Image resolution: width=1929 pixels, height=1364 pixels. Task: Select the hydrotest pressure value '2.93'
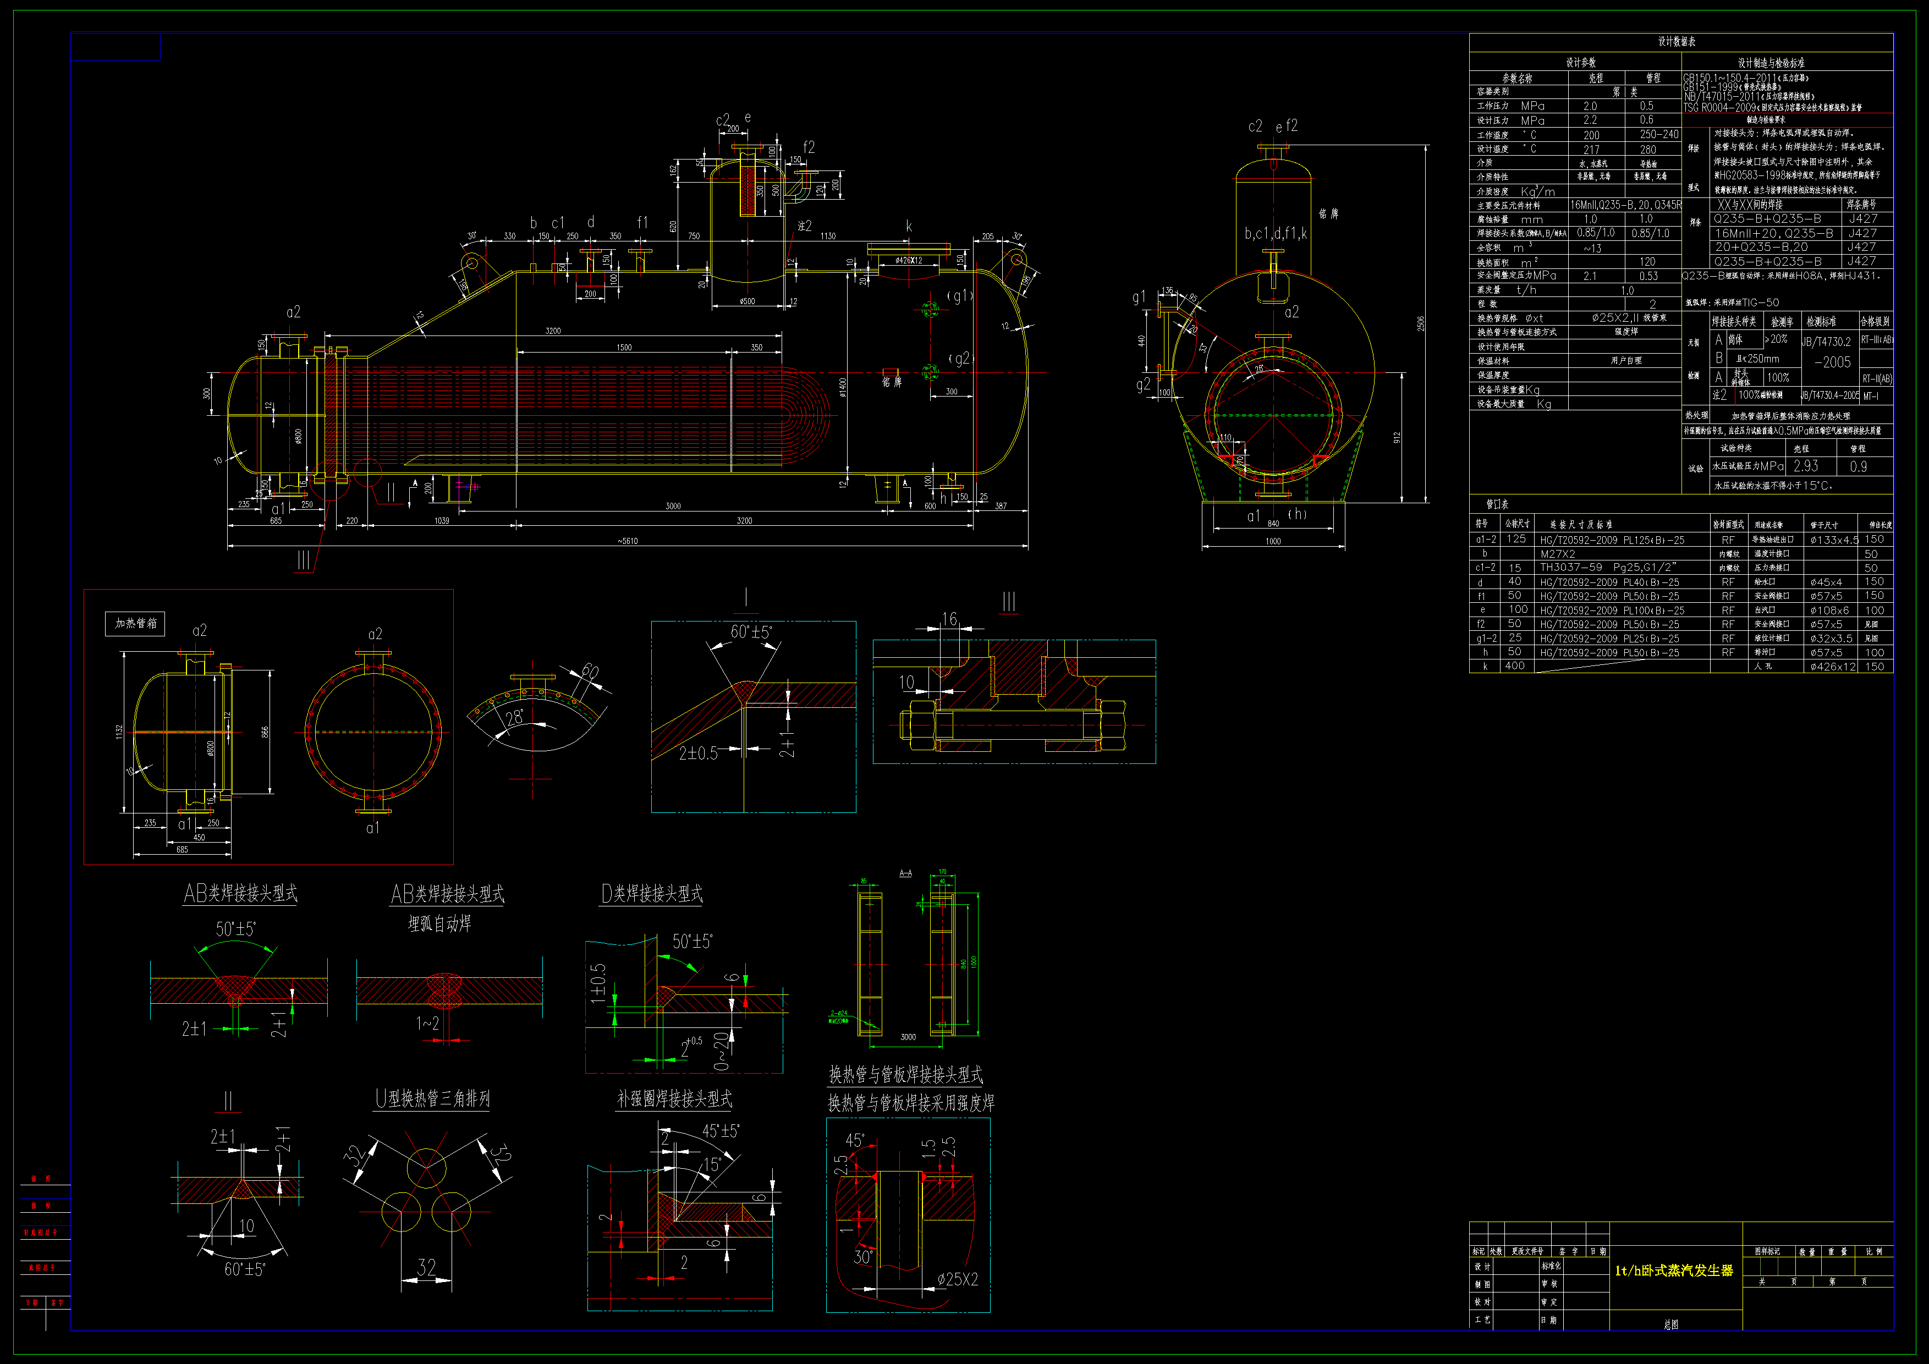click(1805, 466)
